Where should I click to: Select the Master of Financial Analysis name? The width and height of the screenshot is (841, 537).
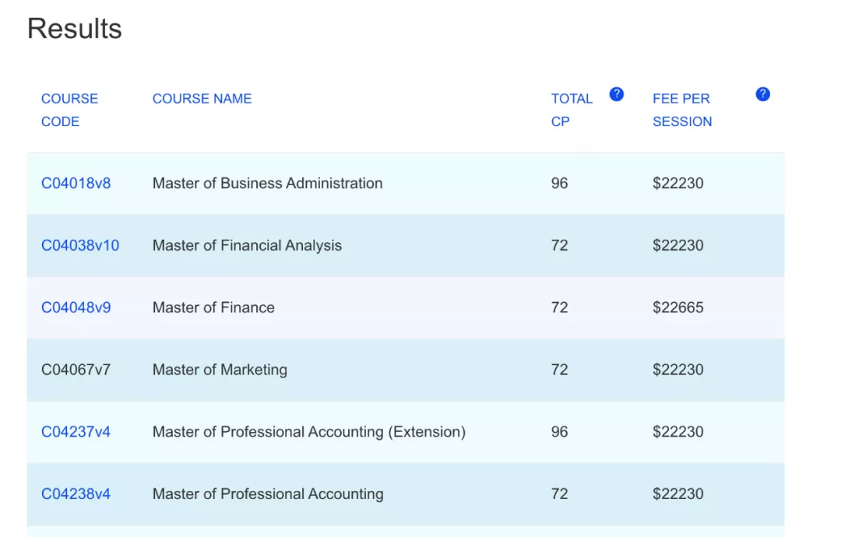tap(247, 246)
